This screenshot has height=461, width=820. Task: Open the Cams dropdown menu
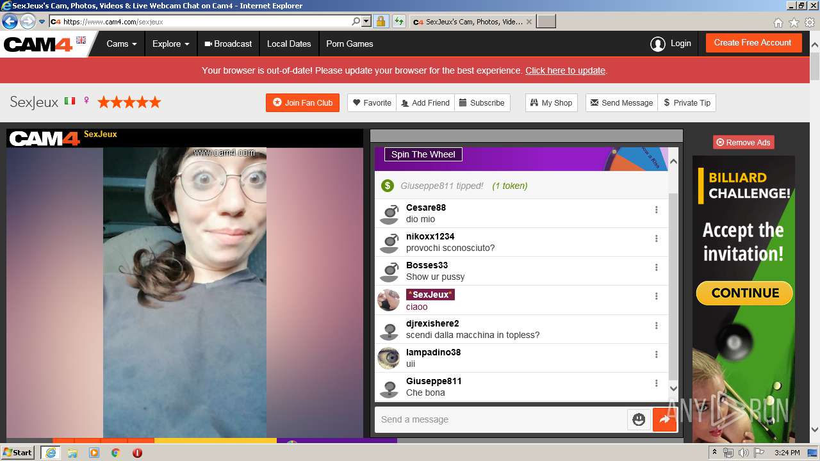[x=122, y=44]
